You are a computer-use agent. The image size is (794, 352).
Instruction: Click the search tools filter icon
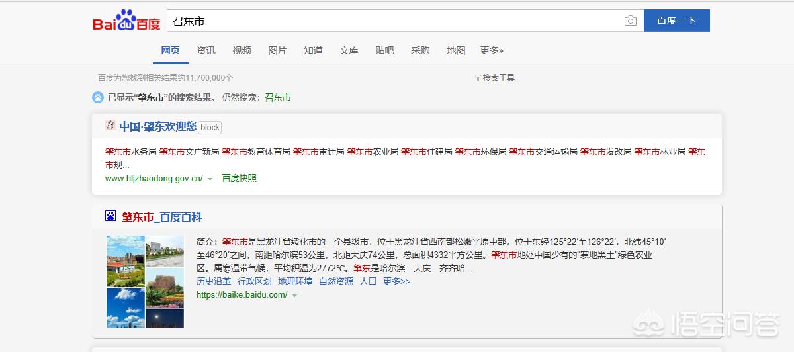point(478,78)
